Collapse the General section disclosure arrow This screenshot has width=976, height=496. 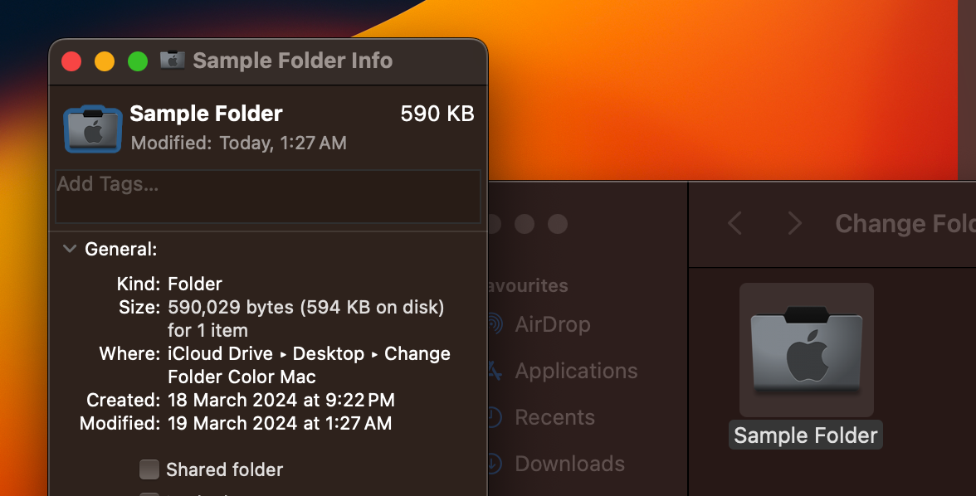click(x=70, y=249)
